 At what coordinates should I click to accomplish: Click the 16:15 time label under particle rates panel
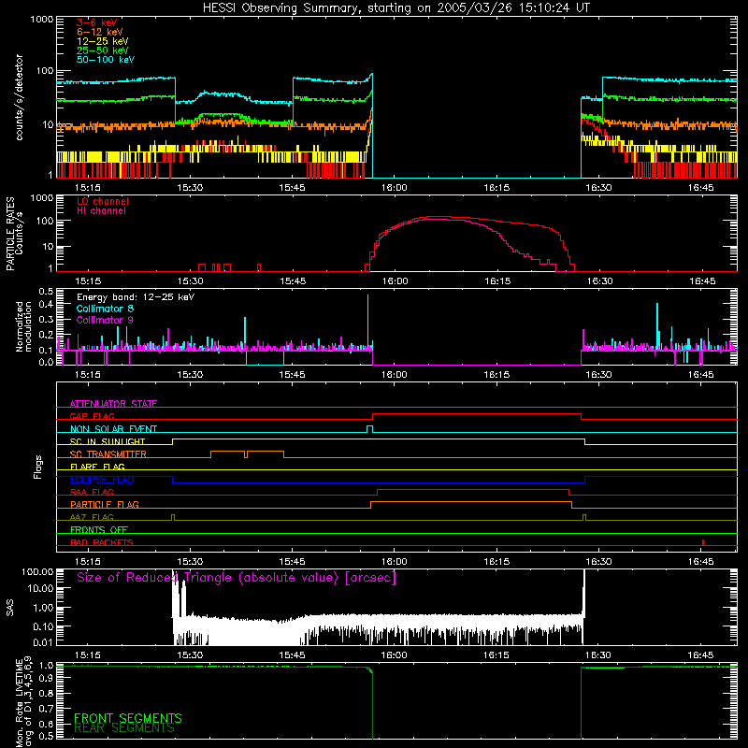point(497,281)
